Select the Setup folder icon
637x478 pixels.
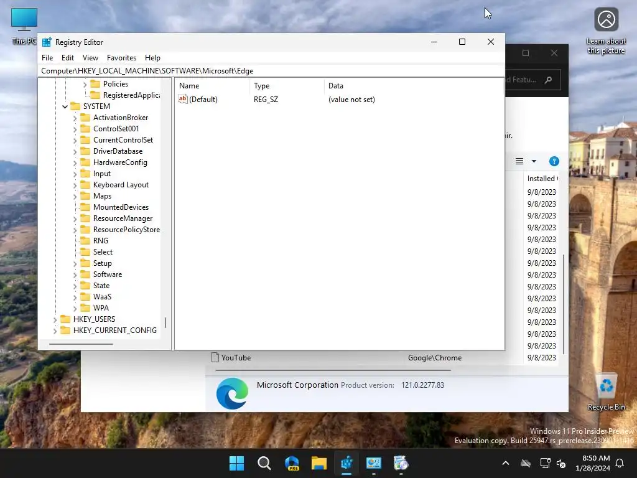tap(85, 263)
